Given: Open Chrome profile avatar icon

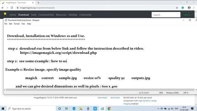Looking at the screenshot, I should [189, 8].
